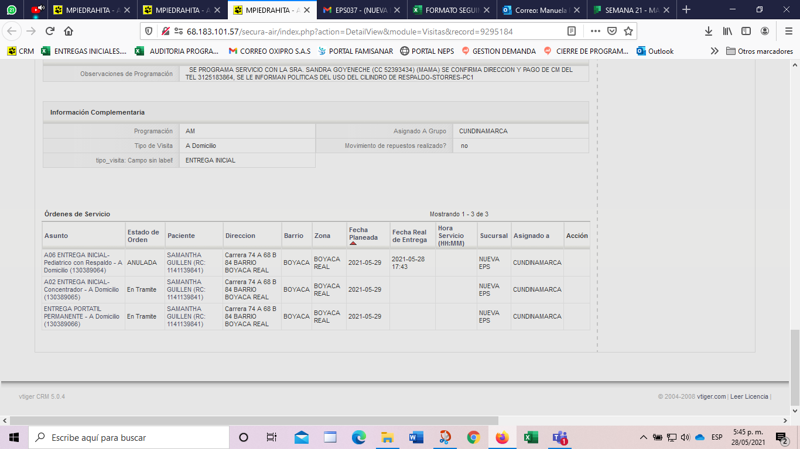
Task: Sort by the Estado de Orden header
Action: point(143,236)
